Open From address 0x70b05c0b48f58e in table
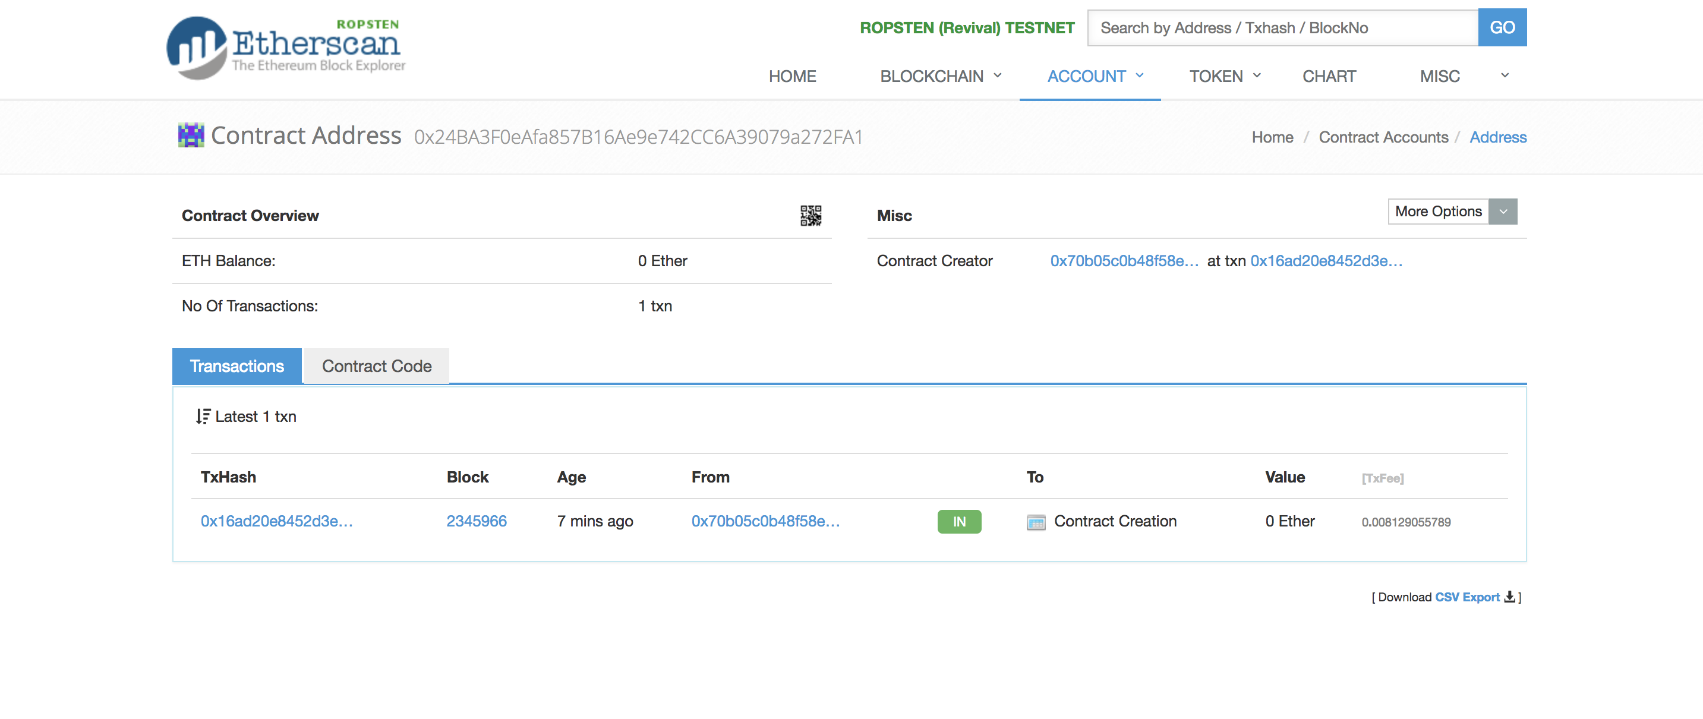 coord(765,521)
